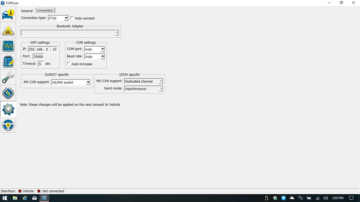The image size is (360, 202).
Task: Open the speaker device tray icon
Action: coord(300,198)
